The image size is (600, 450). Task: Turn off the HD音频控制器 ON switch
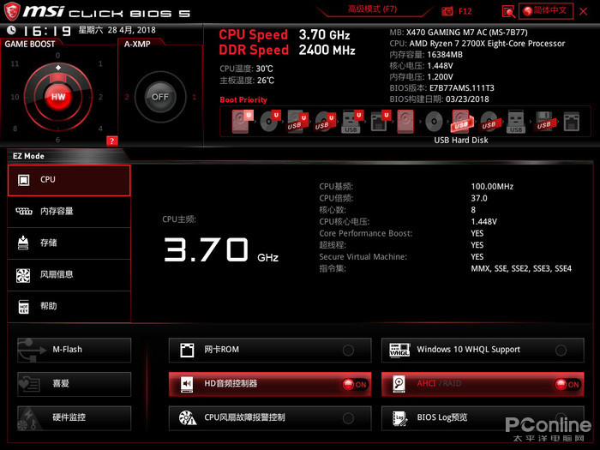[355, 384]
